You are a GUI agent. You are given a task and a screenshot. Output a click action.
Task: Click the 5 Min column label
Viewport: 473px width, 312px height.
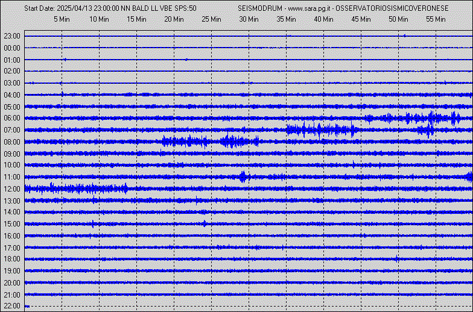point(62,19)
